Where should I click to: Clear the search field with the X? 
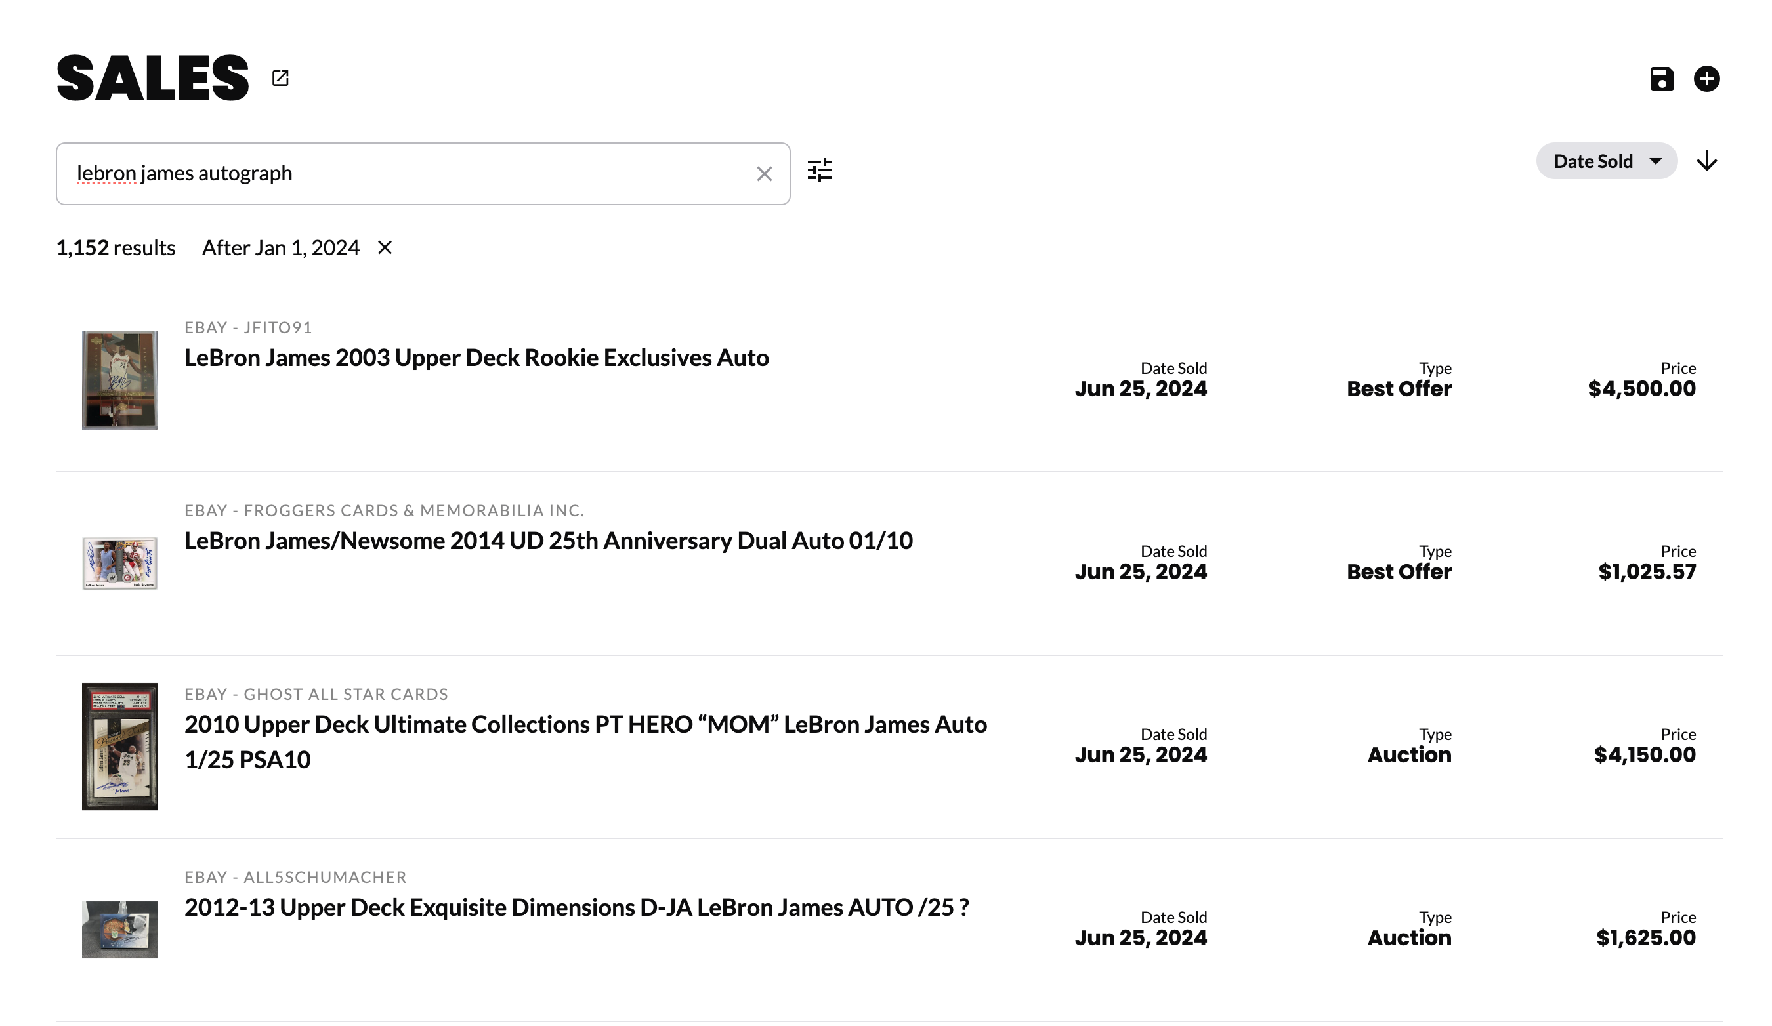point(765,174)
